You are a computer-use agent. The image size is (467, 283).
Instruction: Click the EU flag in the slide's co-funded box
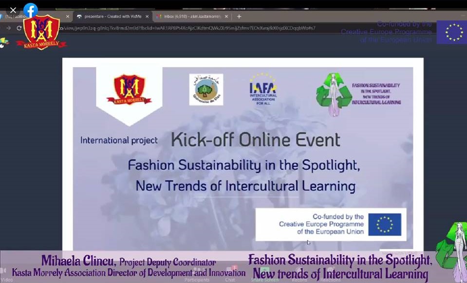click(385, 225)
